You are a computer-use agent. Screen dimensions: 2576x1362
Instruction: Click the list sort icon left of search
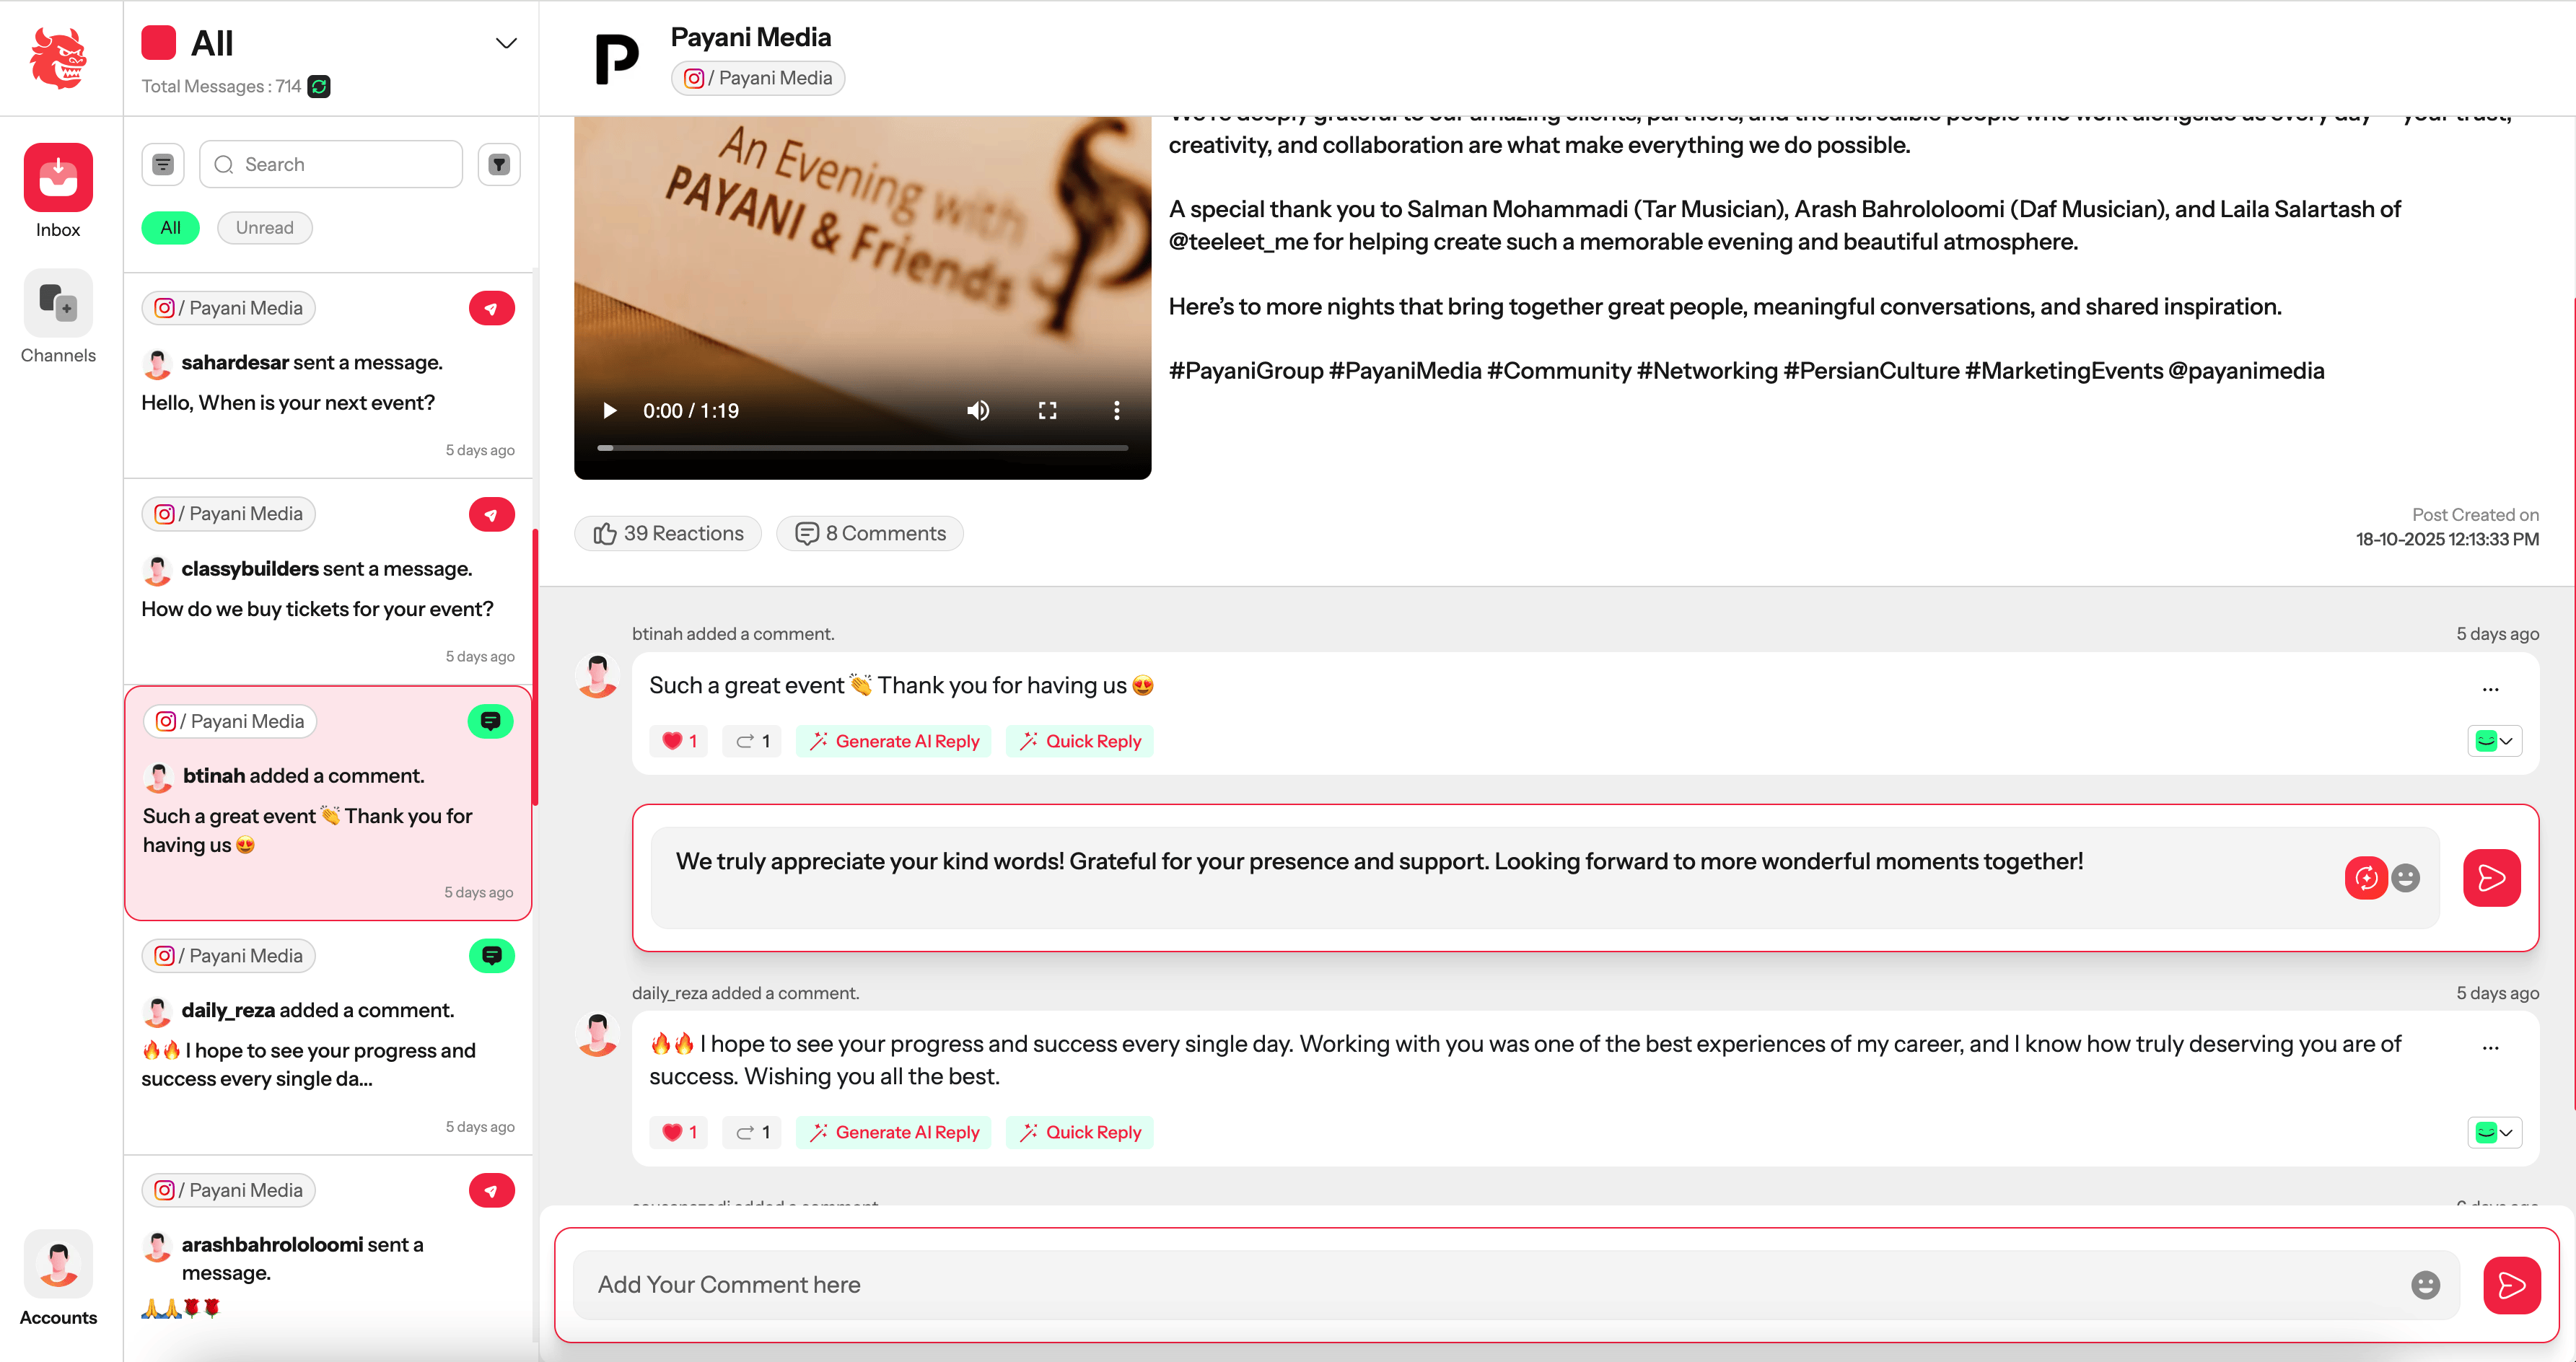tap(163, 164)
